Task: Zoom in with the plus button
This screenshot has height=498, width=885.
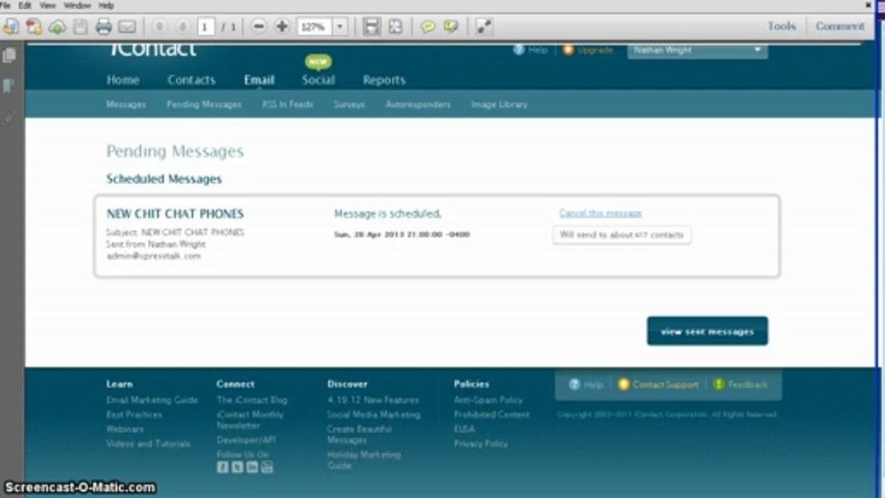Action: pyautogui.click(x=282, y=26)
